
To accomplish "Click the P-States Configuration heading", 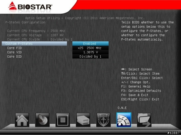I will 25,22.
